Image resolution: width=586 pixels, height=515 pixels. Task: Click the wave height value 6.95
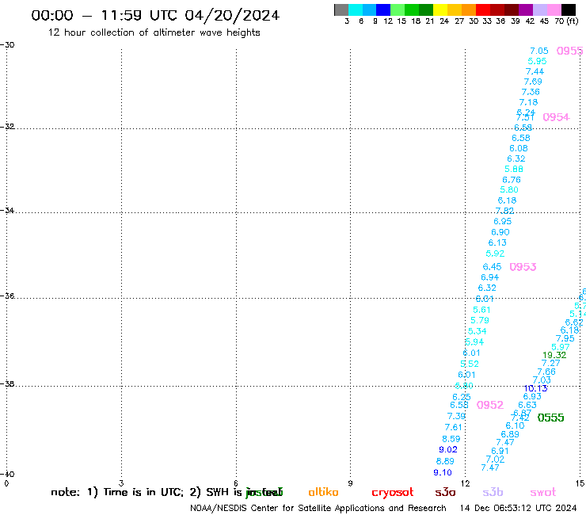tap(502, 221)
